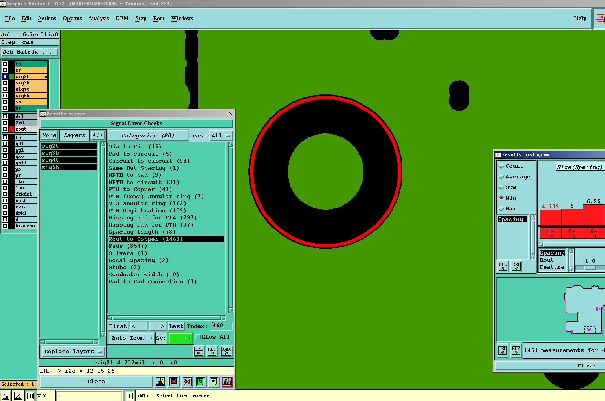Viewport: 605px width, 401px height.
Task: Click REF icon under Spacing list in histogram
Action: coord(516,266)
